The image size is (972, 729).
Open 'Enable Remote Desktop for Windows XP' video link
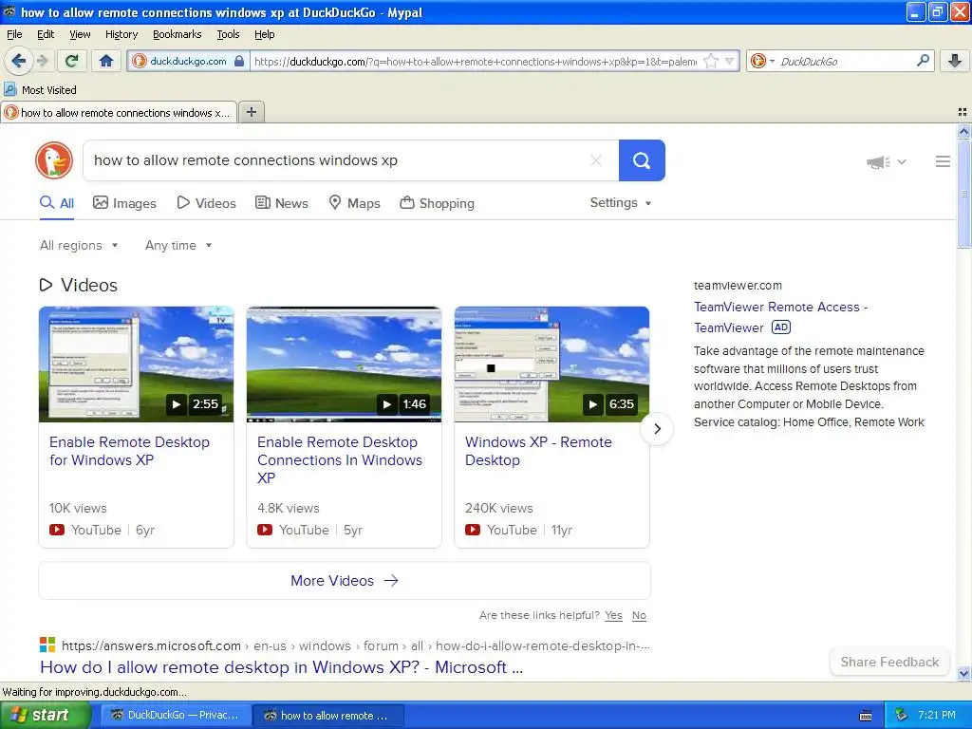pos(129,451)
